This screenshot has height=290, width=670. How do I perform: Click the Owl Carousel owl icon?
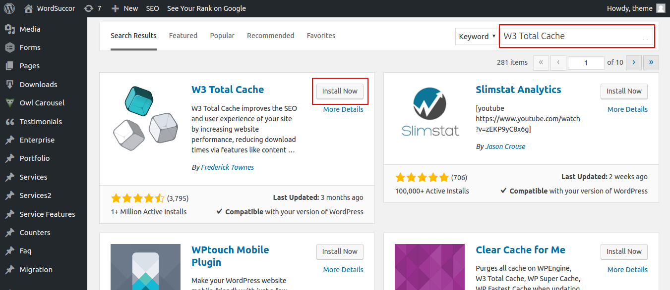9,103
